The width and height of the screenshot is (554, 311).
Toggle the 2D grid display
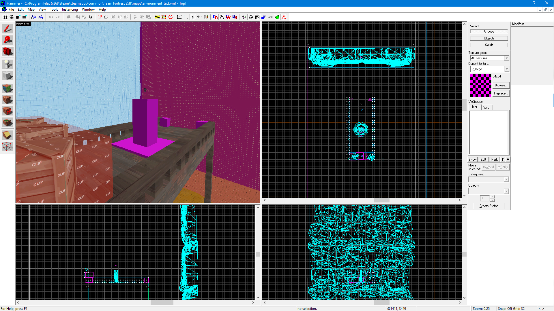coord(5,17)
